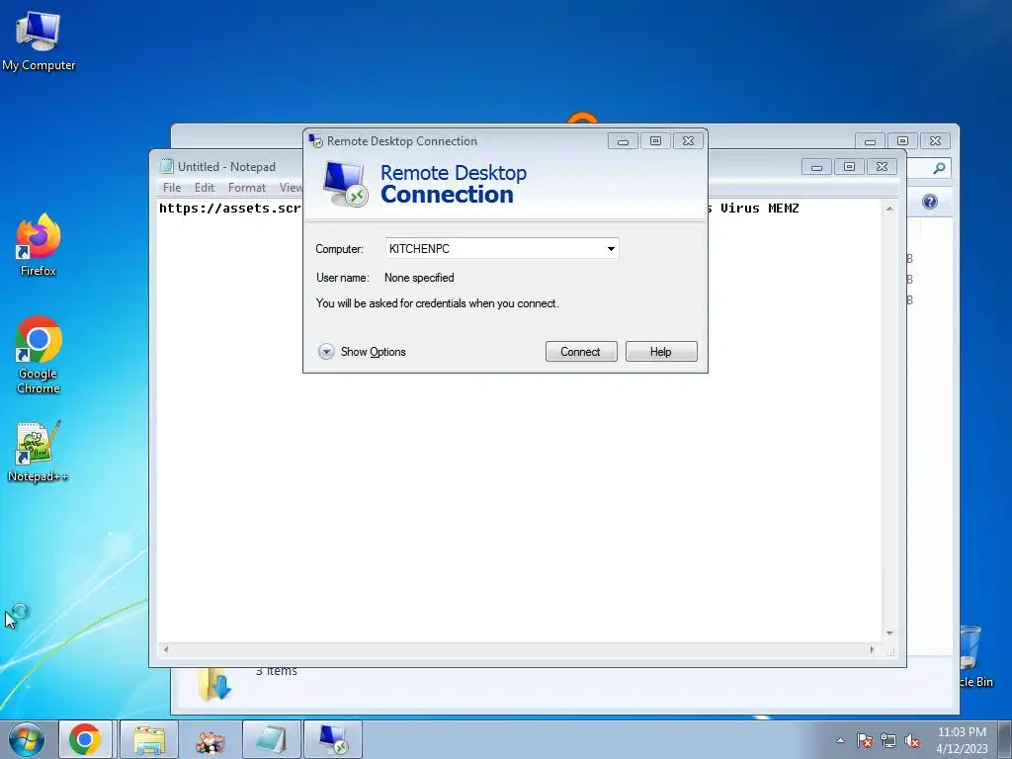Screen dimensions: 1012x759
Task: Minimize the Remote Desktop Connection dialog
Action: coord(623,140)
